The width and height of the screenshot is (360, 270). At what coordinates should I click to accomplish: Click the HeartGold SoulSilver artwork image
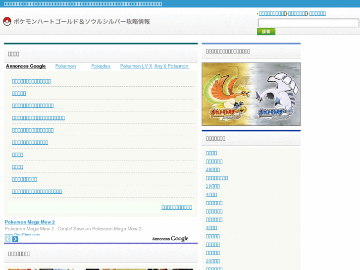(251, 94)
